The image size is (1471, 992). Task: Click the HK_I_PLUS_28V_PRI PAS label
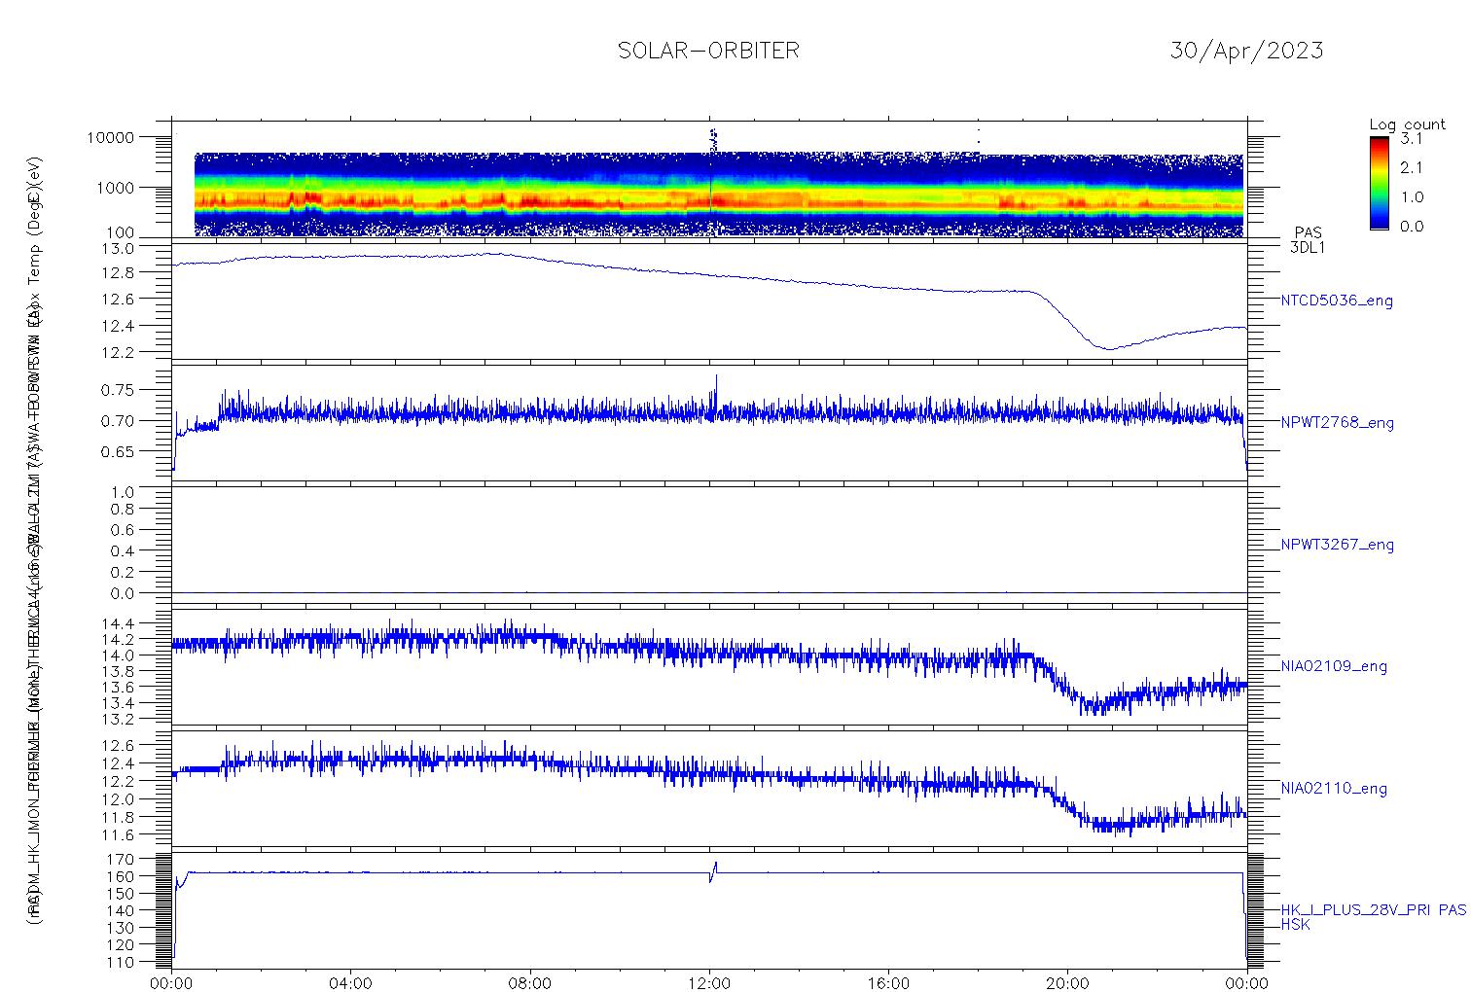(x=1374, y=910)
